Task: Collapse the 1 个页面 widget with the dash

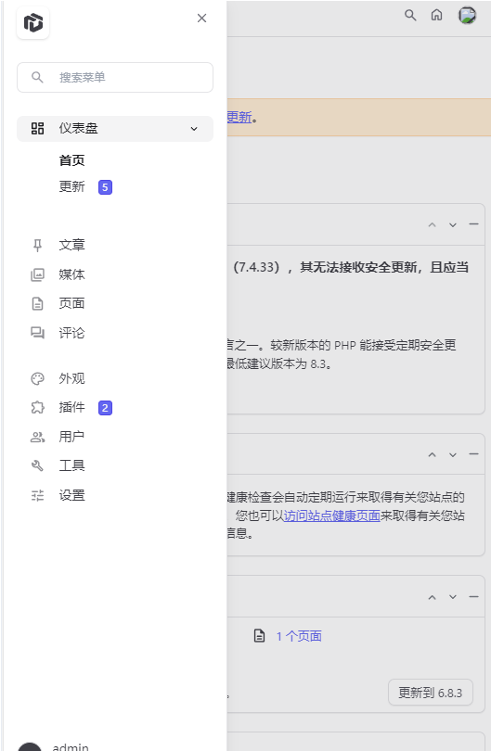Action: [x=473, y=597]
